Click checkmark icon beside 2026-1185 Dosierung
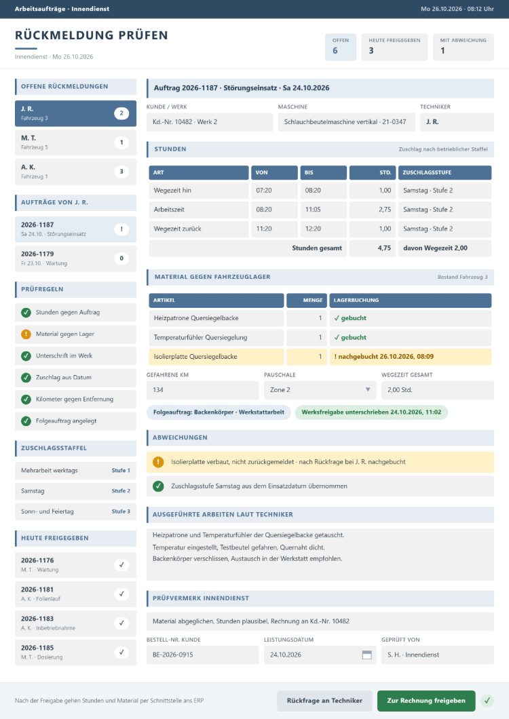Image resolution: width=509 pixels, height=719 pixels. 121,652
